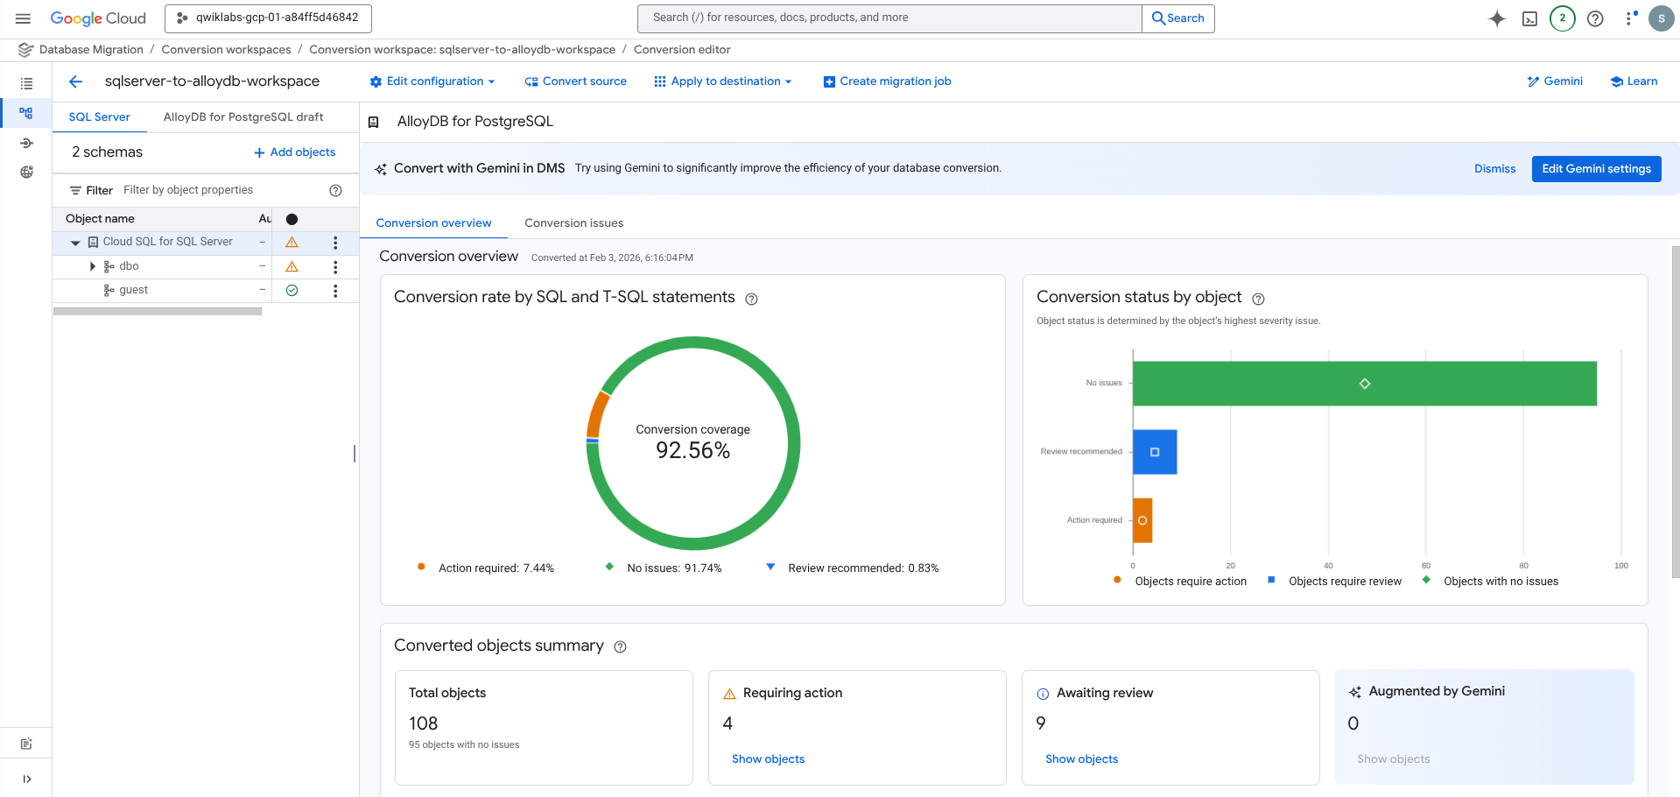
Task: Open the main navigation hamburger menu
Action: 23,18
